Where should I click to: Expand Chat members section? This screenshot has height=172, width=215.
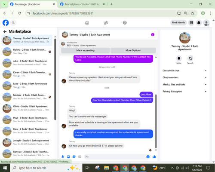(185, 77)
